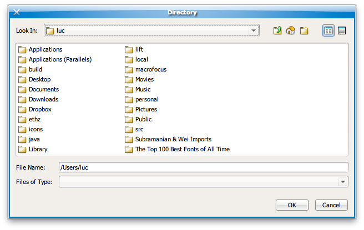This screenshot has height=230, width=364.
Task: Click the macrofocus folder icon
Action: [x=129, y=69]
